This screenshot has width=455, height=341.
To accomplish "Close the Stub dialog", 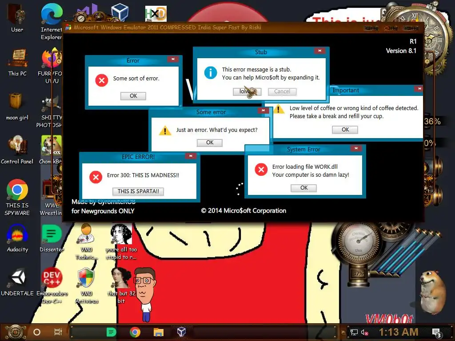I will pos(320,51).
